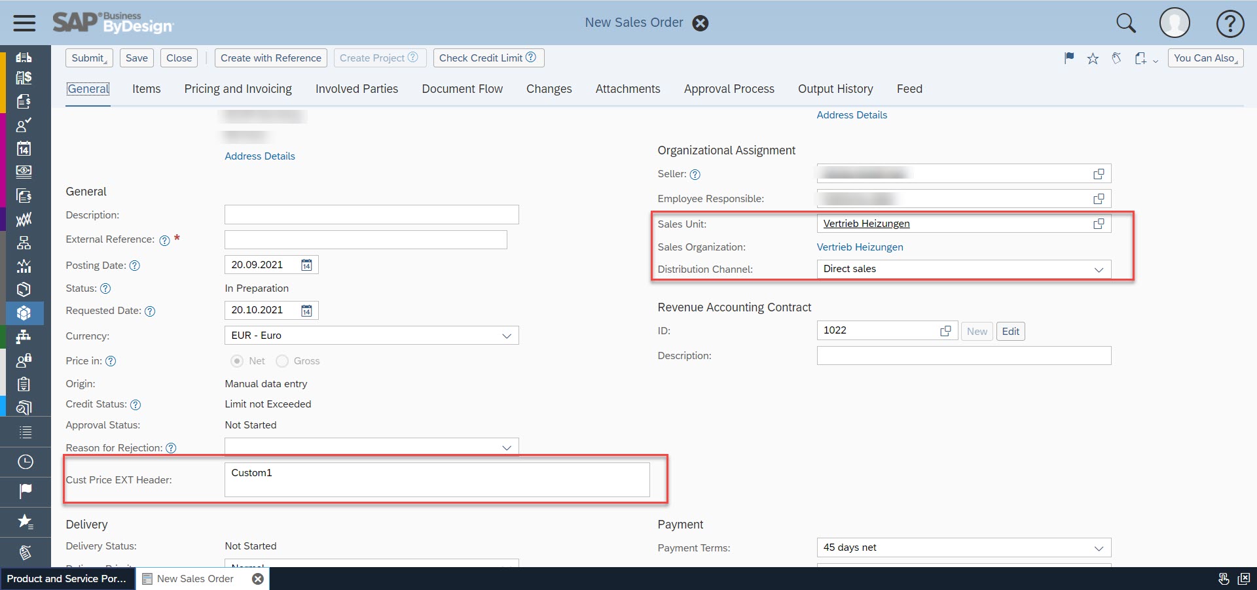The width and height of the screenshot is (1257, 590).
Task: Open the list lines sidebar icon
Action: (x=25, y=432)
